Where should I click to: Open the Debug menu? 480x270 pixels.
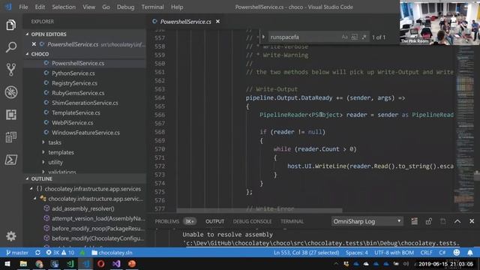[x=125, y=7]
